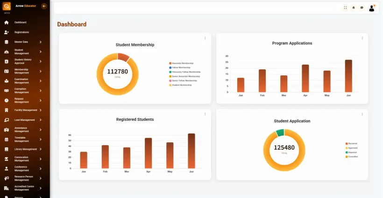Open Student Membership card options menu
This screenshot has width=383, height=198.
[205, 38]
